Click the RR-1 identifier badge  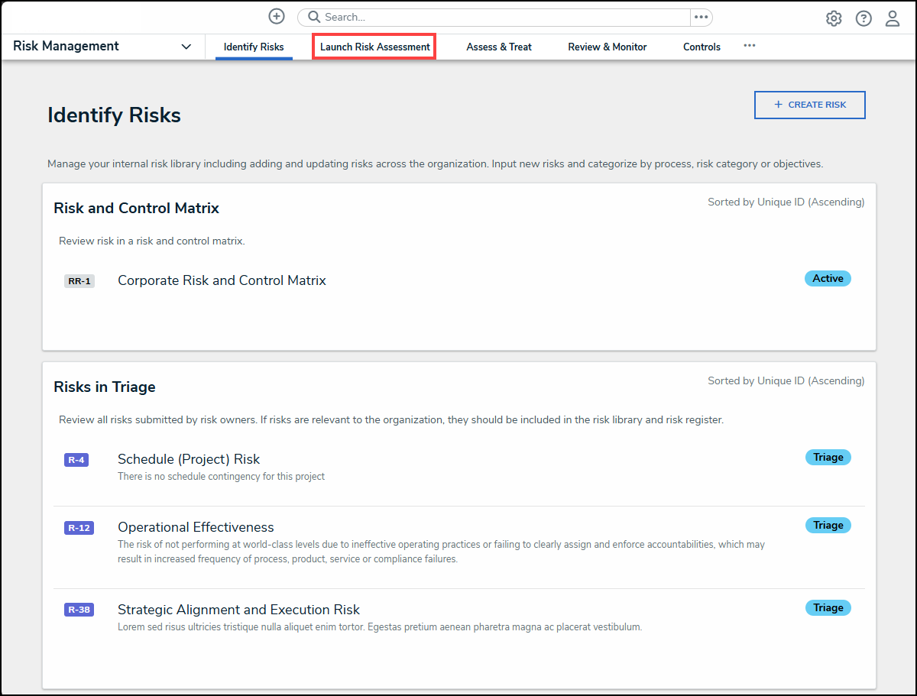[x=79, y=280]
